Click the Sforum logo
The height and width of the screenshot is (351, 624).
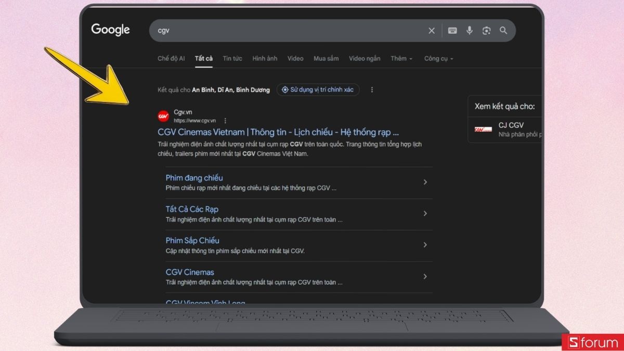(x=592, y=343)
